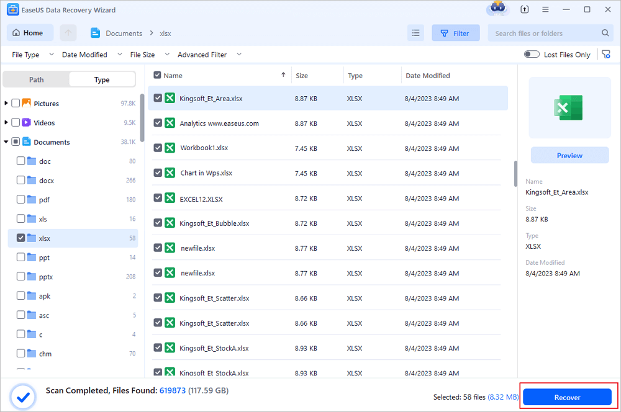Click the Excel icon of EXCEL12.XLSX
Image resolution: width=621 pixels, height=412 pixels.
click(170, 198)
